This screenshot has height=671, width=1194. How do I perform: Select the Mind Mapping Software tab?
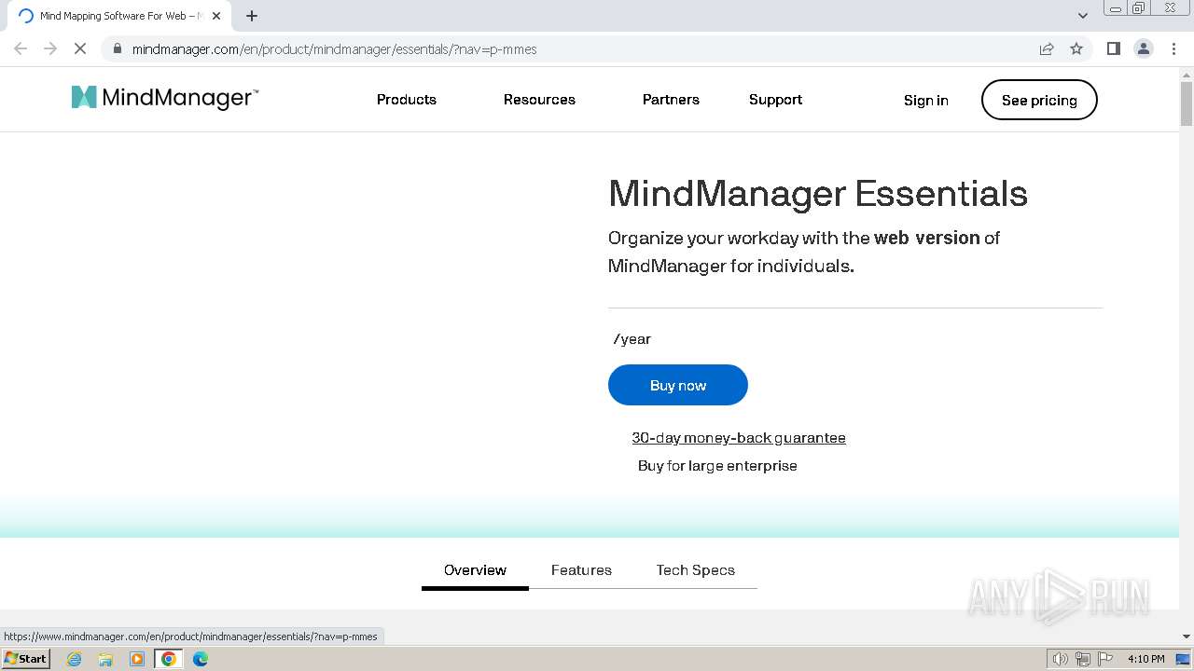coord(119,16)
